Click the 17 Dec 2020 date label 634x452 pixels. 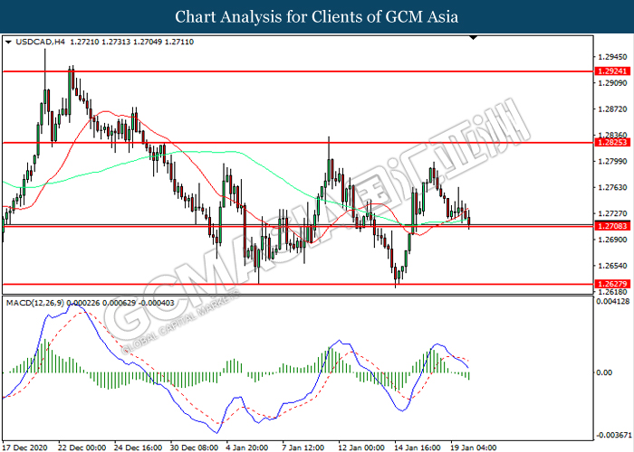24,447
